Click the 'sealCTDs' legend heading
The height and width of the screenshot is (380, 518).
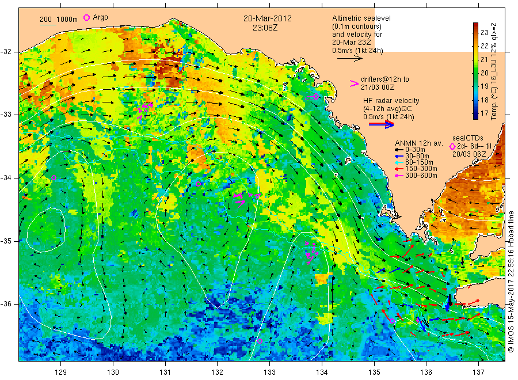(468, 138)
